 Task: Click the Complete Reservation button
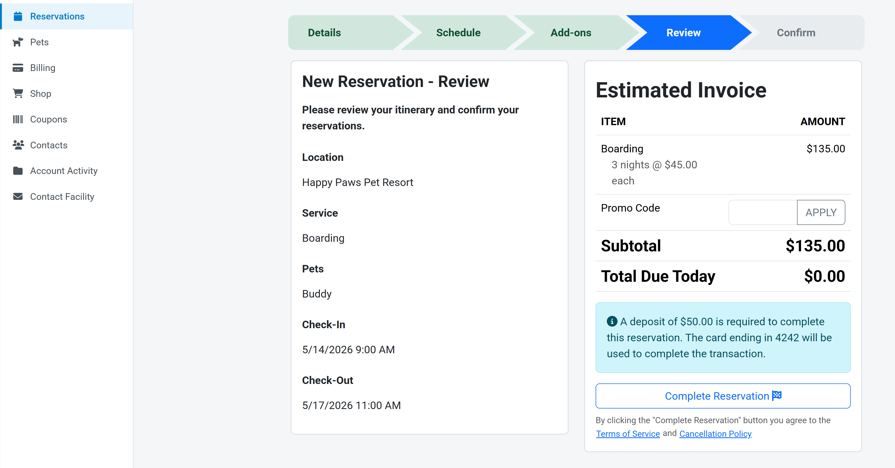[x=723, y=396]
